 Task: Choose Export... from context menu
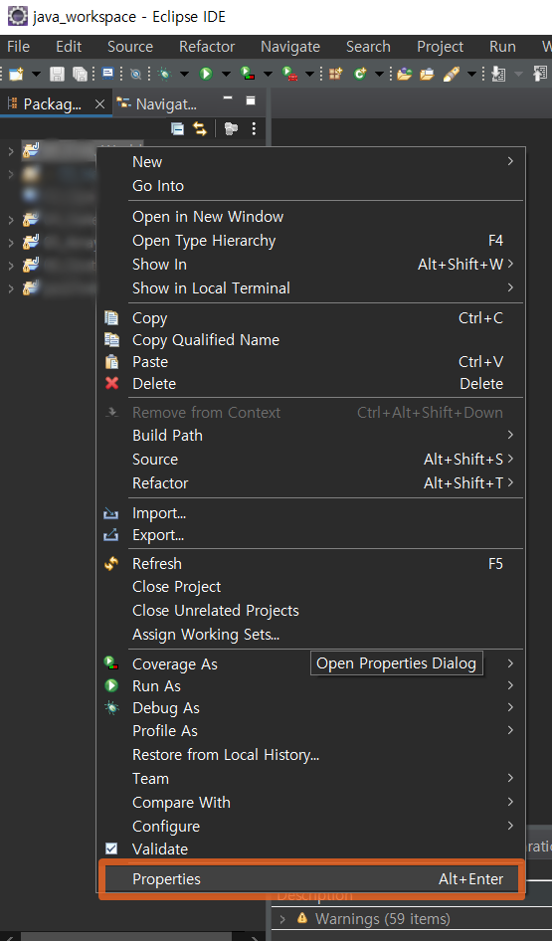point(311,535)
